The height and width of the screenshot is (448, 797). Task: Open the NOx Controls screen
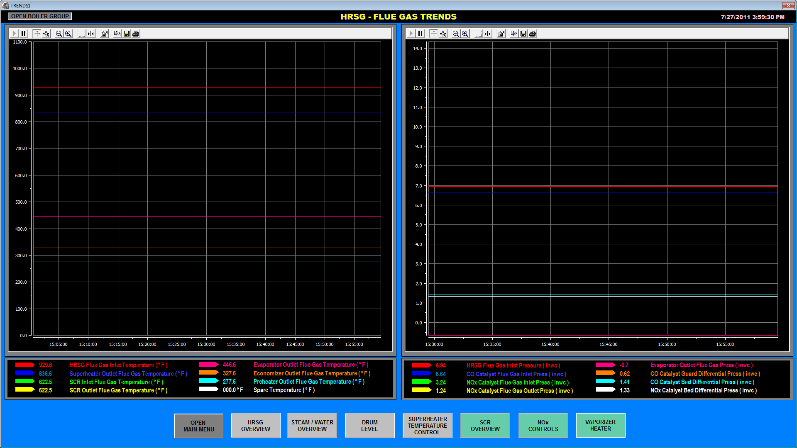(543, 426)
